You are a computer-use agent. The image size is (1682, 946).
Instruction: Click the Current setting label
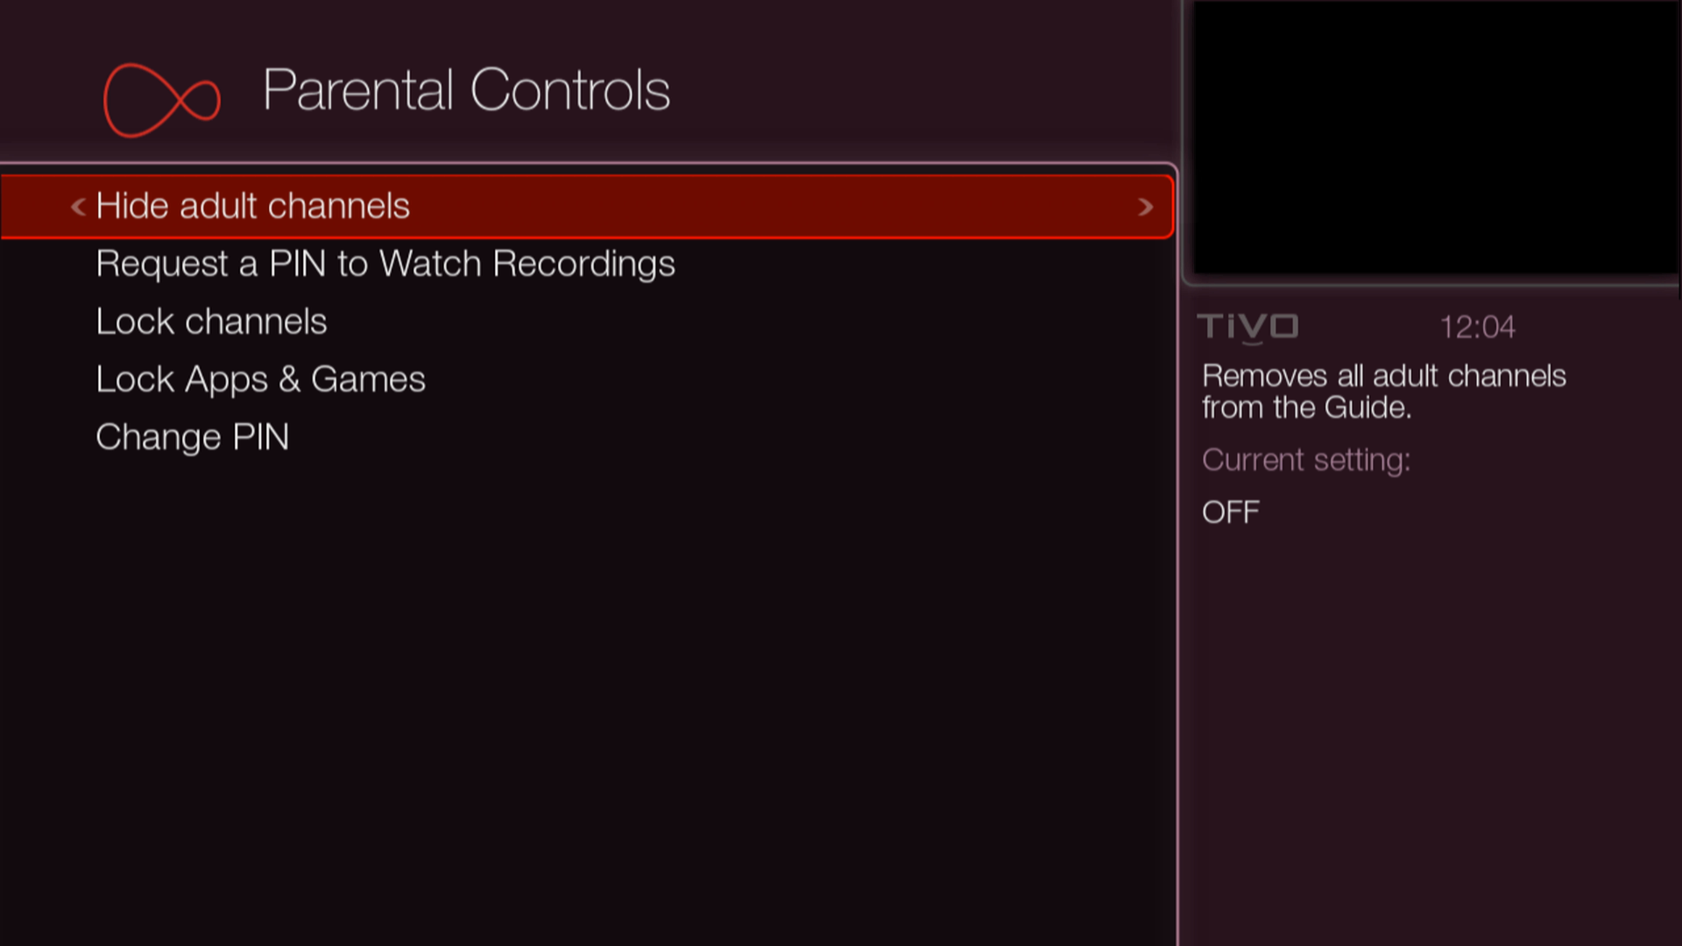click(x=1305, y=460)
